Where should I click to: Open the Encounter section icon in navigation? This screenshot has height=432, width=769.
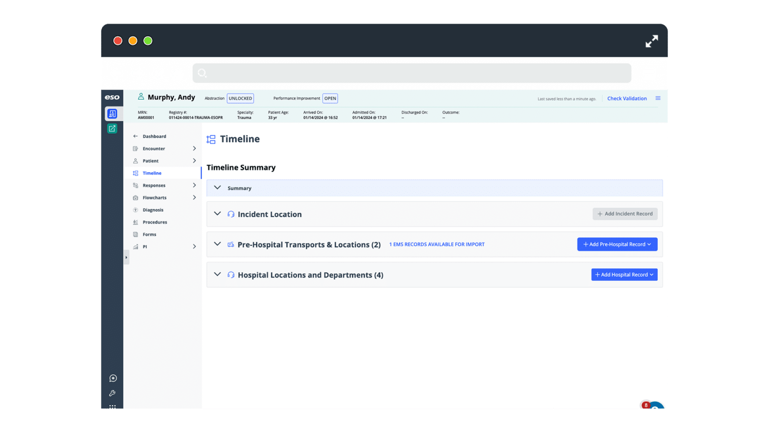pos(135,148)
